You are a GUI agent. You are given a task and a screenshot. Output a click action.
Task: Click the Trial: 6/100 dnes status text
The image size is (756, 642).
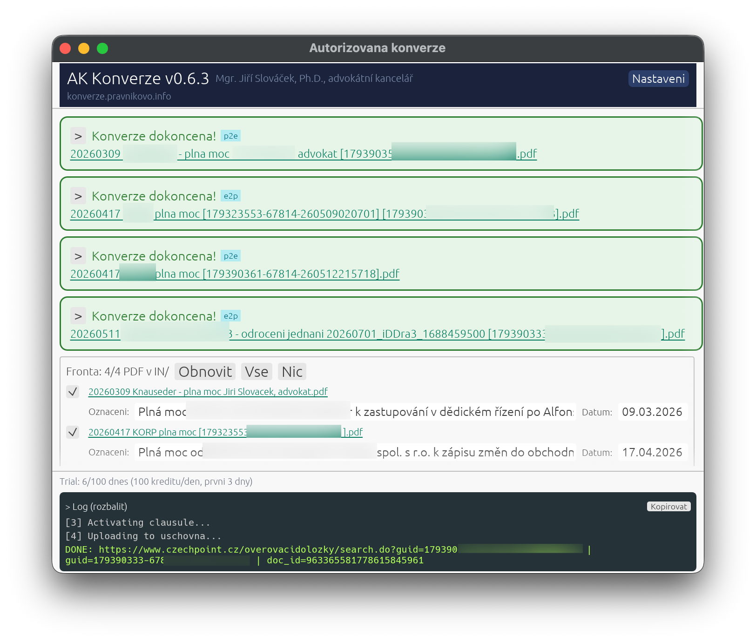point(156,481)
